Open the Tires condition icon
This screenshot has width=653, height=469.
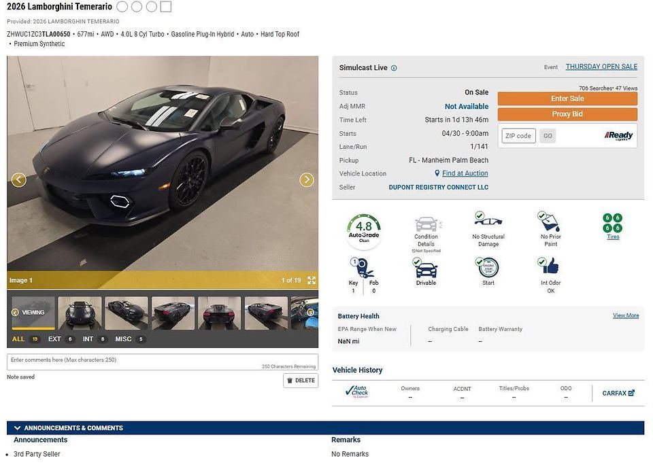(613, 223)
